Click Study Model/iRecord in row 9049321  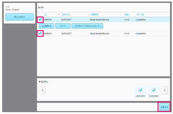coord(99,33)
